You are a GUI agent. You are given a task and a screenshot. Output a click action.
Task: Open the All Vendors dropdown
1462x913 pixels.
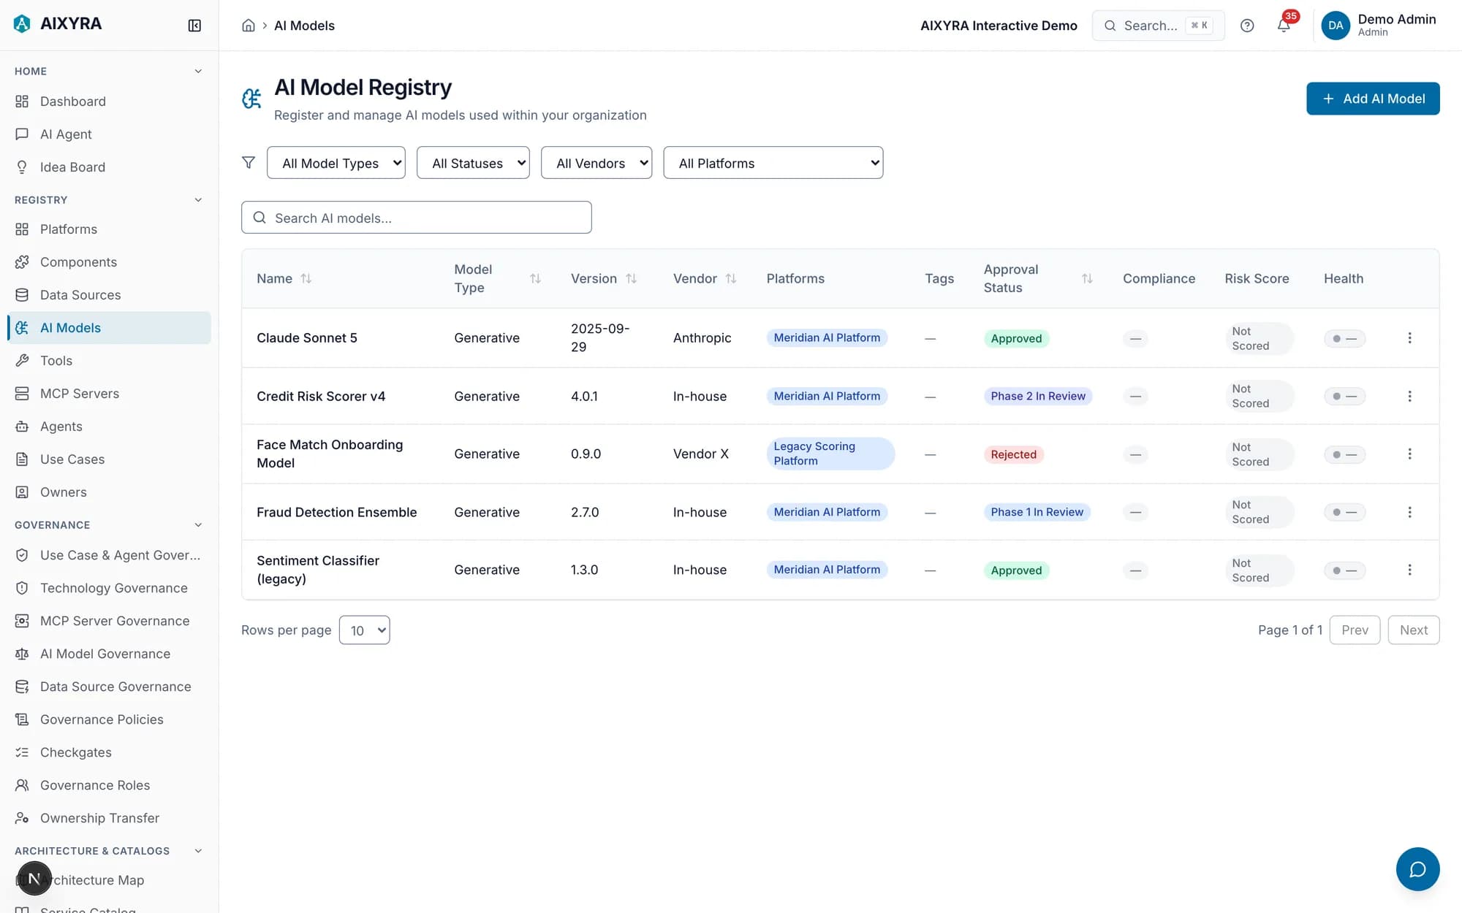point(596,163)
